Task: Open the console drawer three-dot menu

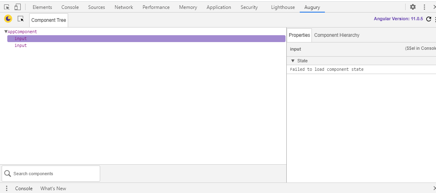Action: 6,189
